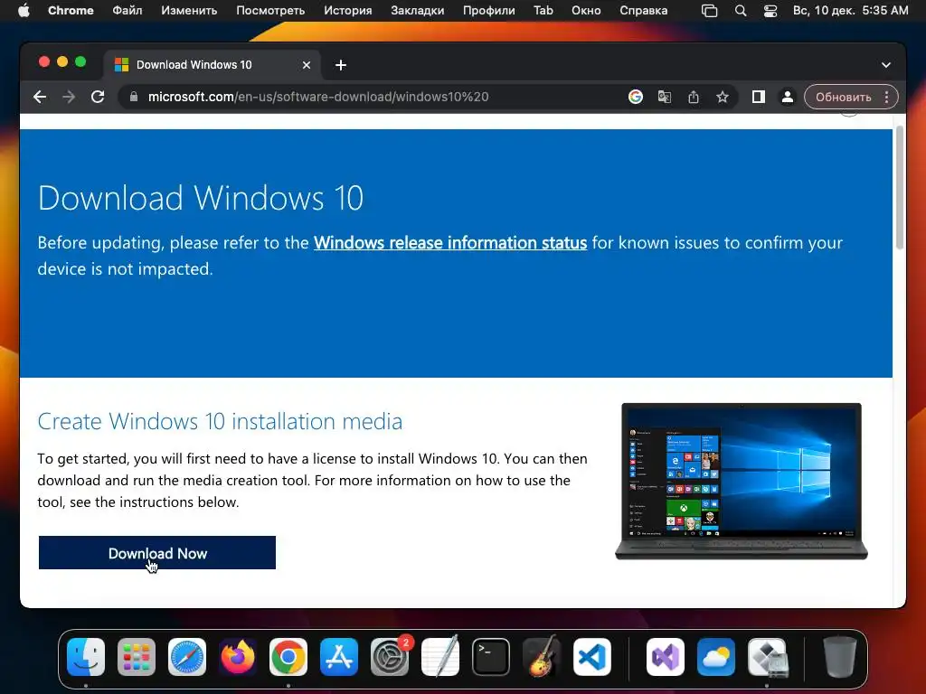
Task: Open Visual Studio Code from the dock
Action: [x=592, y=657]
